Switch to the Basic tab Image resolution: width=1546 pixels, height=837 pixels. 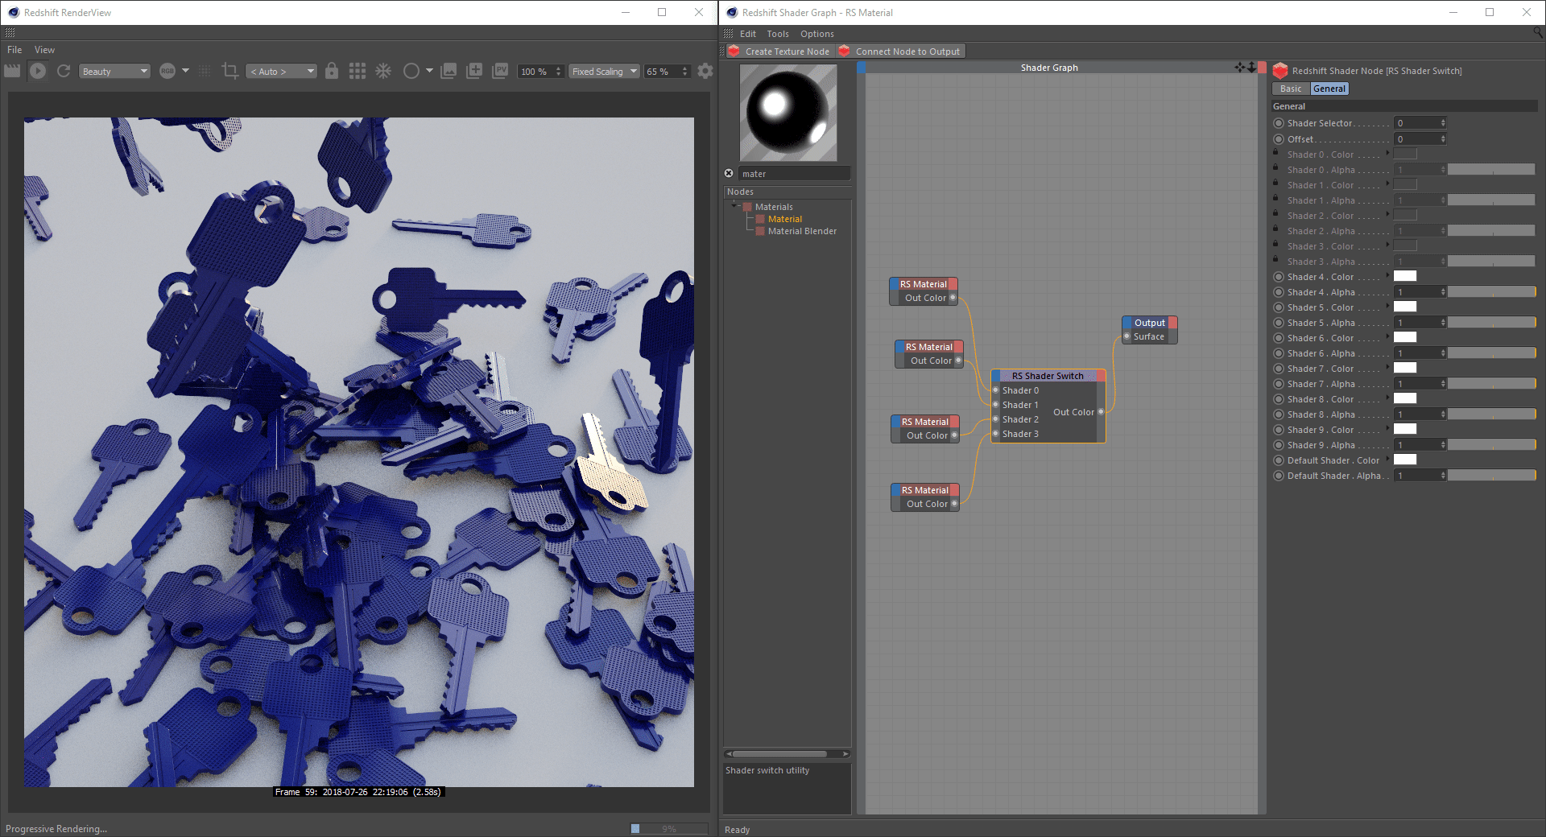(x=1290, y=89)
